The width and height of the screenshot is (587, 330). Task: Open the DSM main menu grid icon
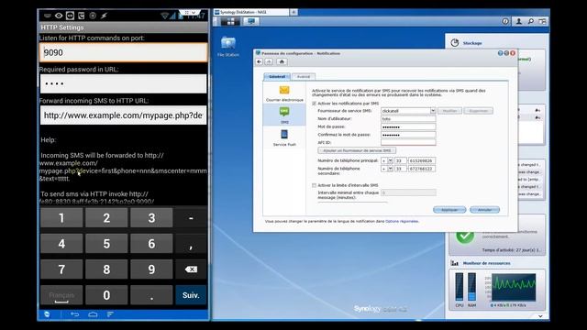click(x=230, y=22)
